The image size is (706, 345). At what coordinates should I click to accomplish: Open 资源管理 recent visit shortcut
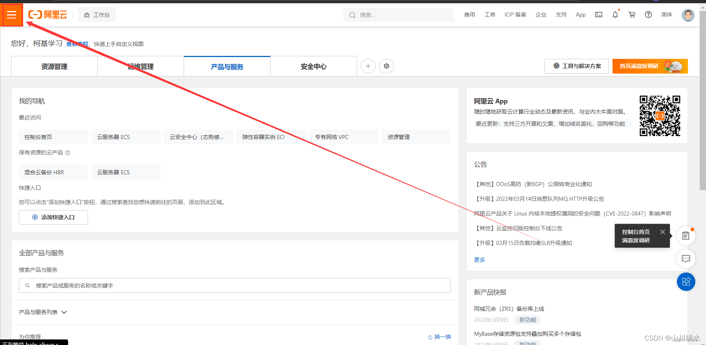(416, 137)
